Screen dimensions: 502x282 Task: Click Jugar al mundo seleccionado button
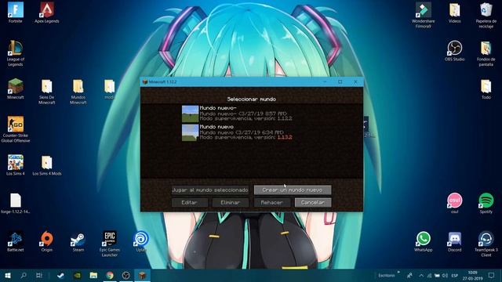(x=210, y=190)
